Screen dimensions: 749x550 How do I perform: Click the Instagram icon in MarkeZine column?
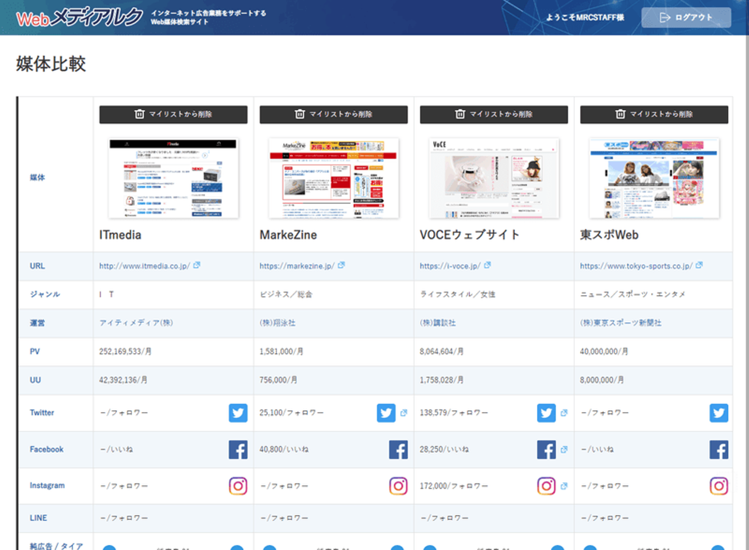click(398, 486)
